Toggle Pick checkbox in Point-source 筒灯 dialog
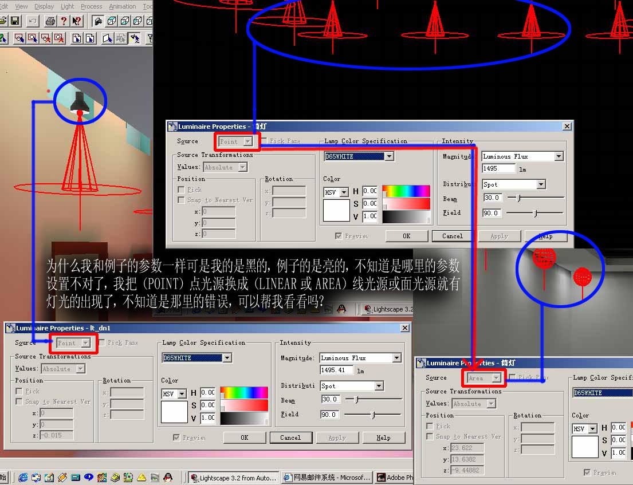 (x=181, y=190)
